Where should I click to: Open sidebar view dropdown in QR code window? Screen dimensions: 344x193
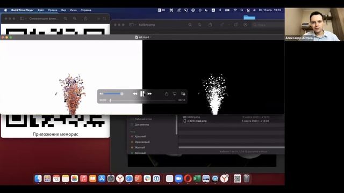[x=23, y=19]
